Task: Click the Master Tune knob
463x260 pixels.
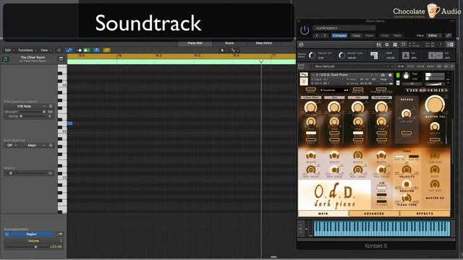Action: tap(341, 55)
